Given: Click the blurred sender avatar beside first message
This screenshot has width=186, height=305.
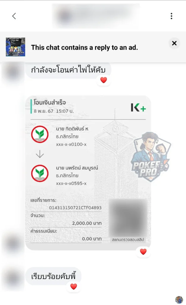Looking at the screenshot, I should click(13, 72).
